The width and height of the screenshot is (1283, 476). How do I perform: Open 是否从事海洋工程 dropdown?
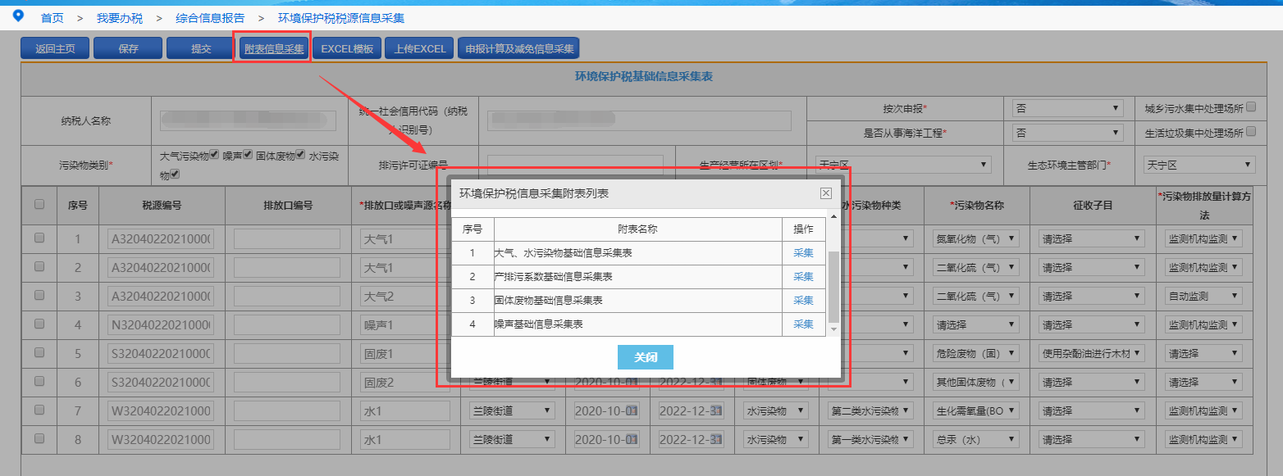click(x=1067, y=132)
